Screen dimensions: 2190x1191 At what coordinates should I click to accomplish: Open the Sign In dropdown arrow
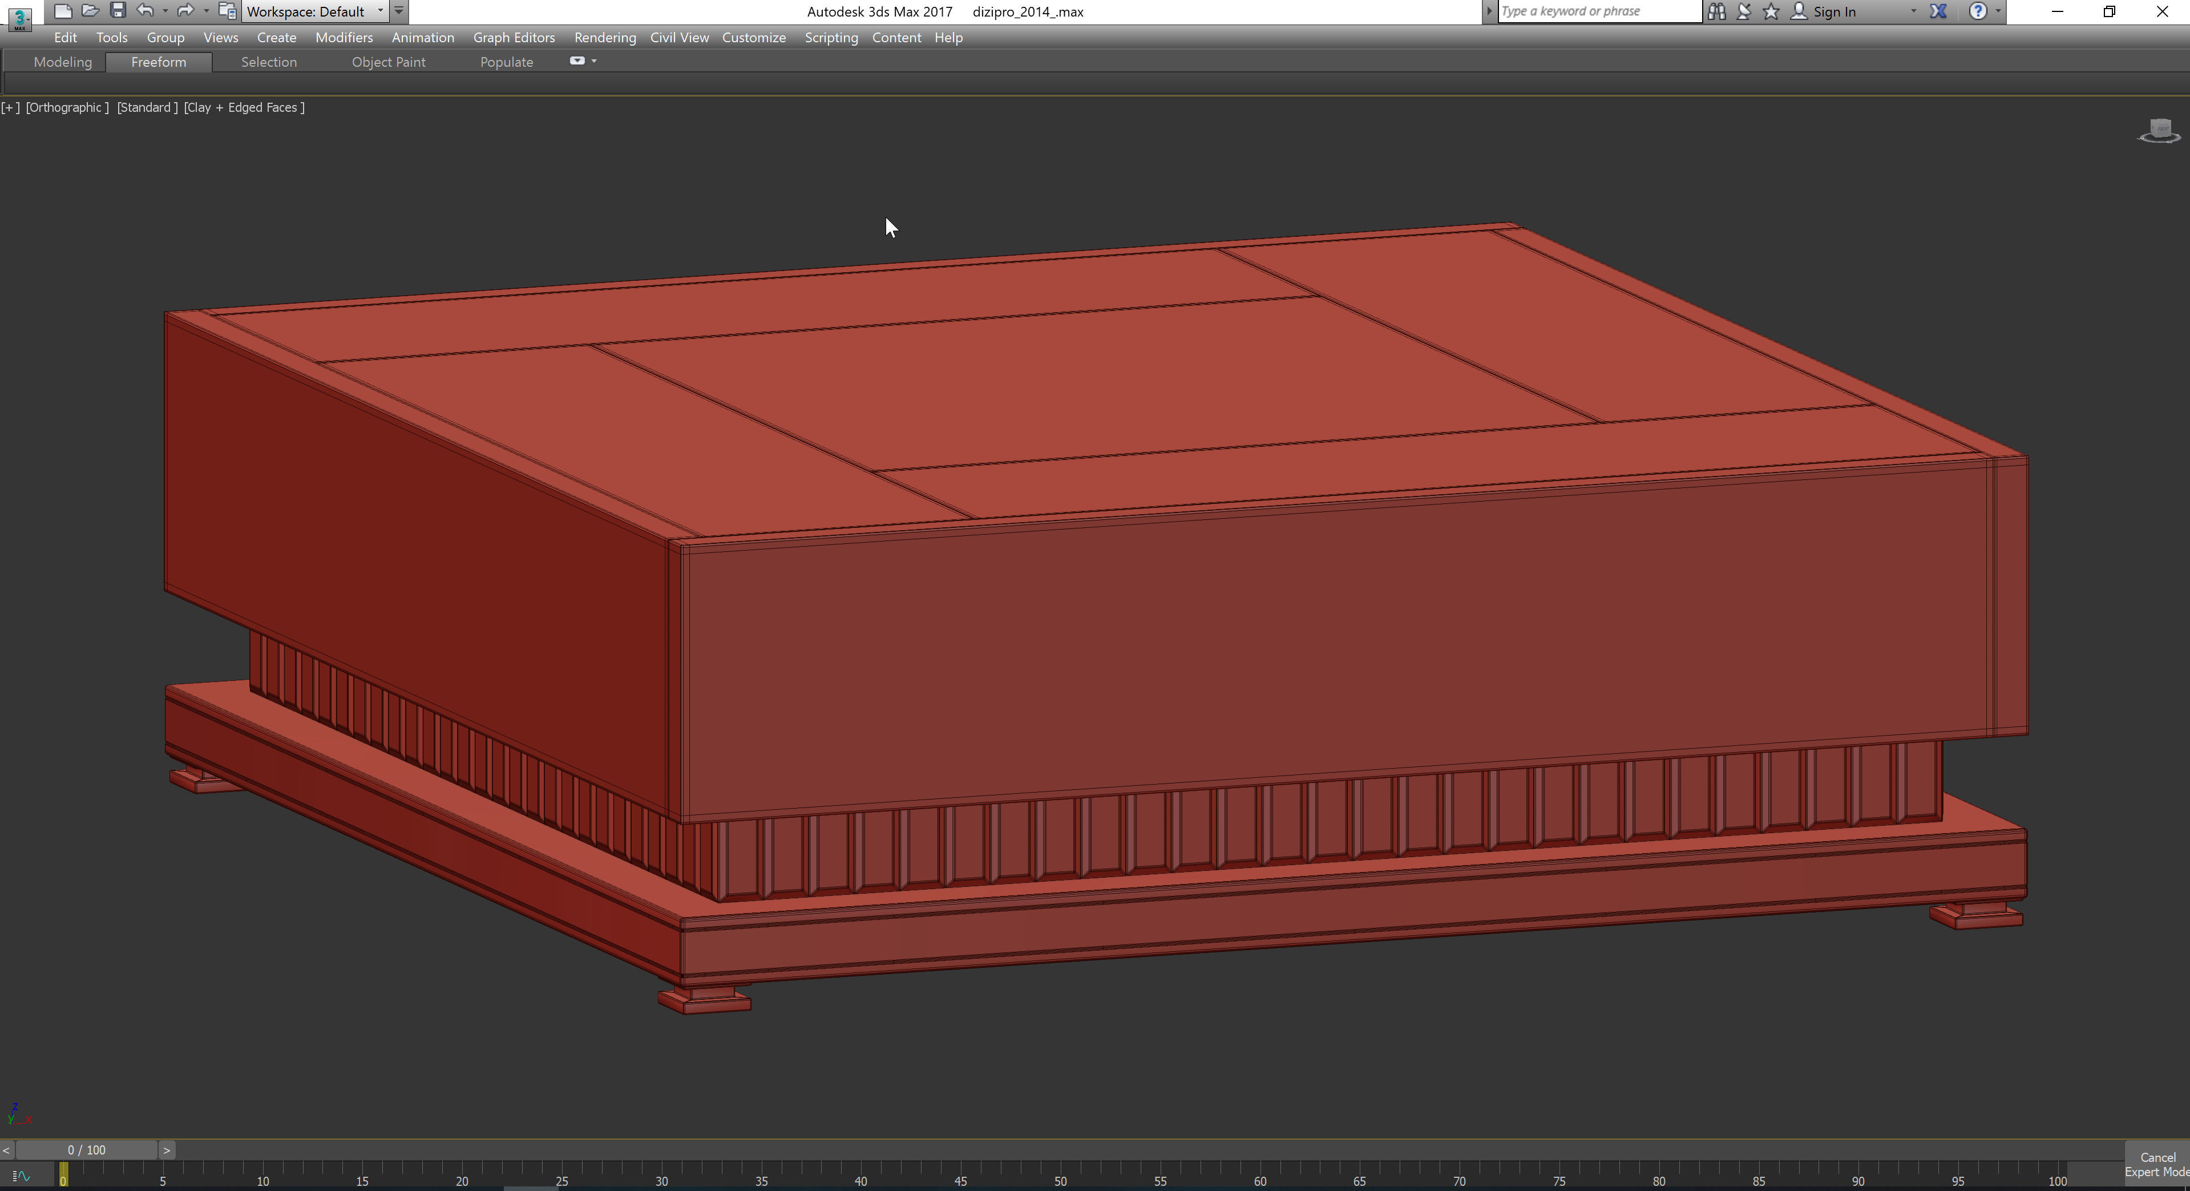point(1913,11)
